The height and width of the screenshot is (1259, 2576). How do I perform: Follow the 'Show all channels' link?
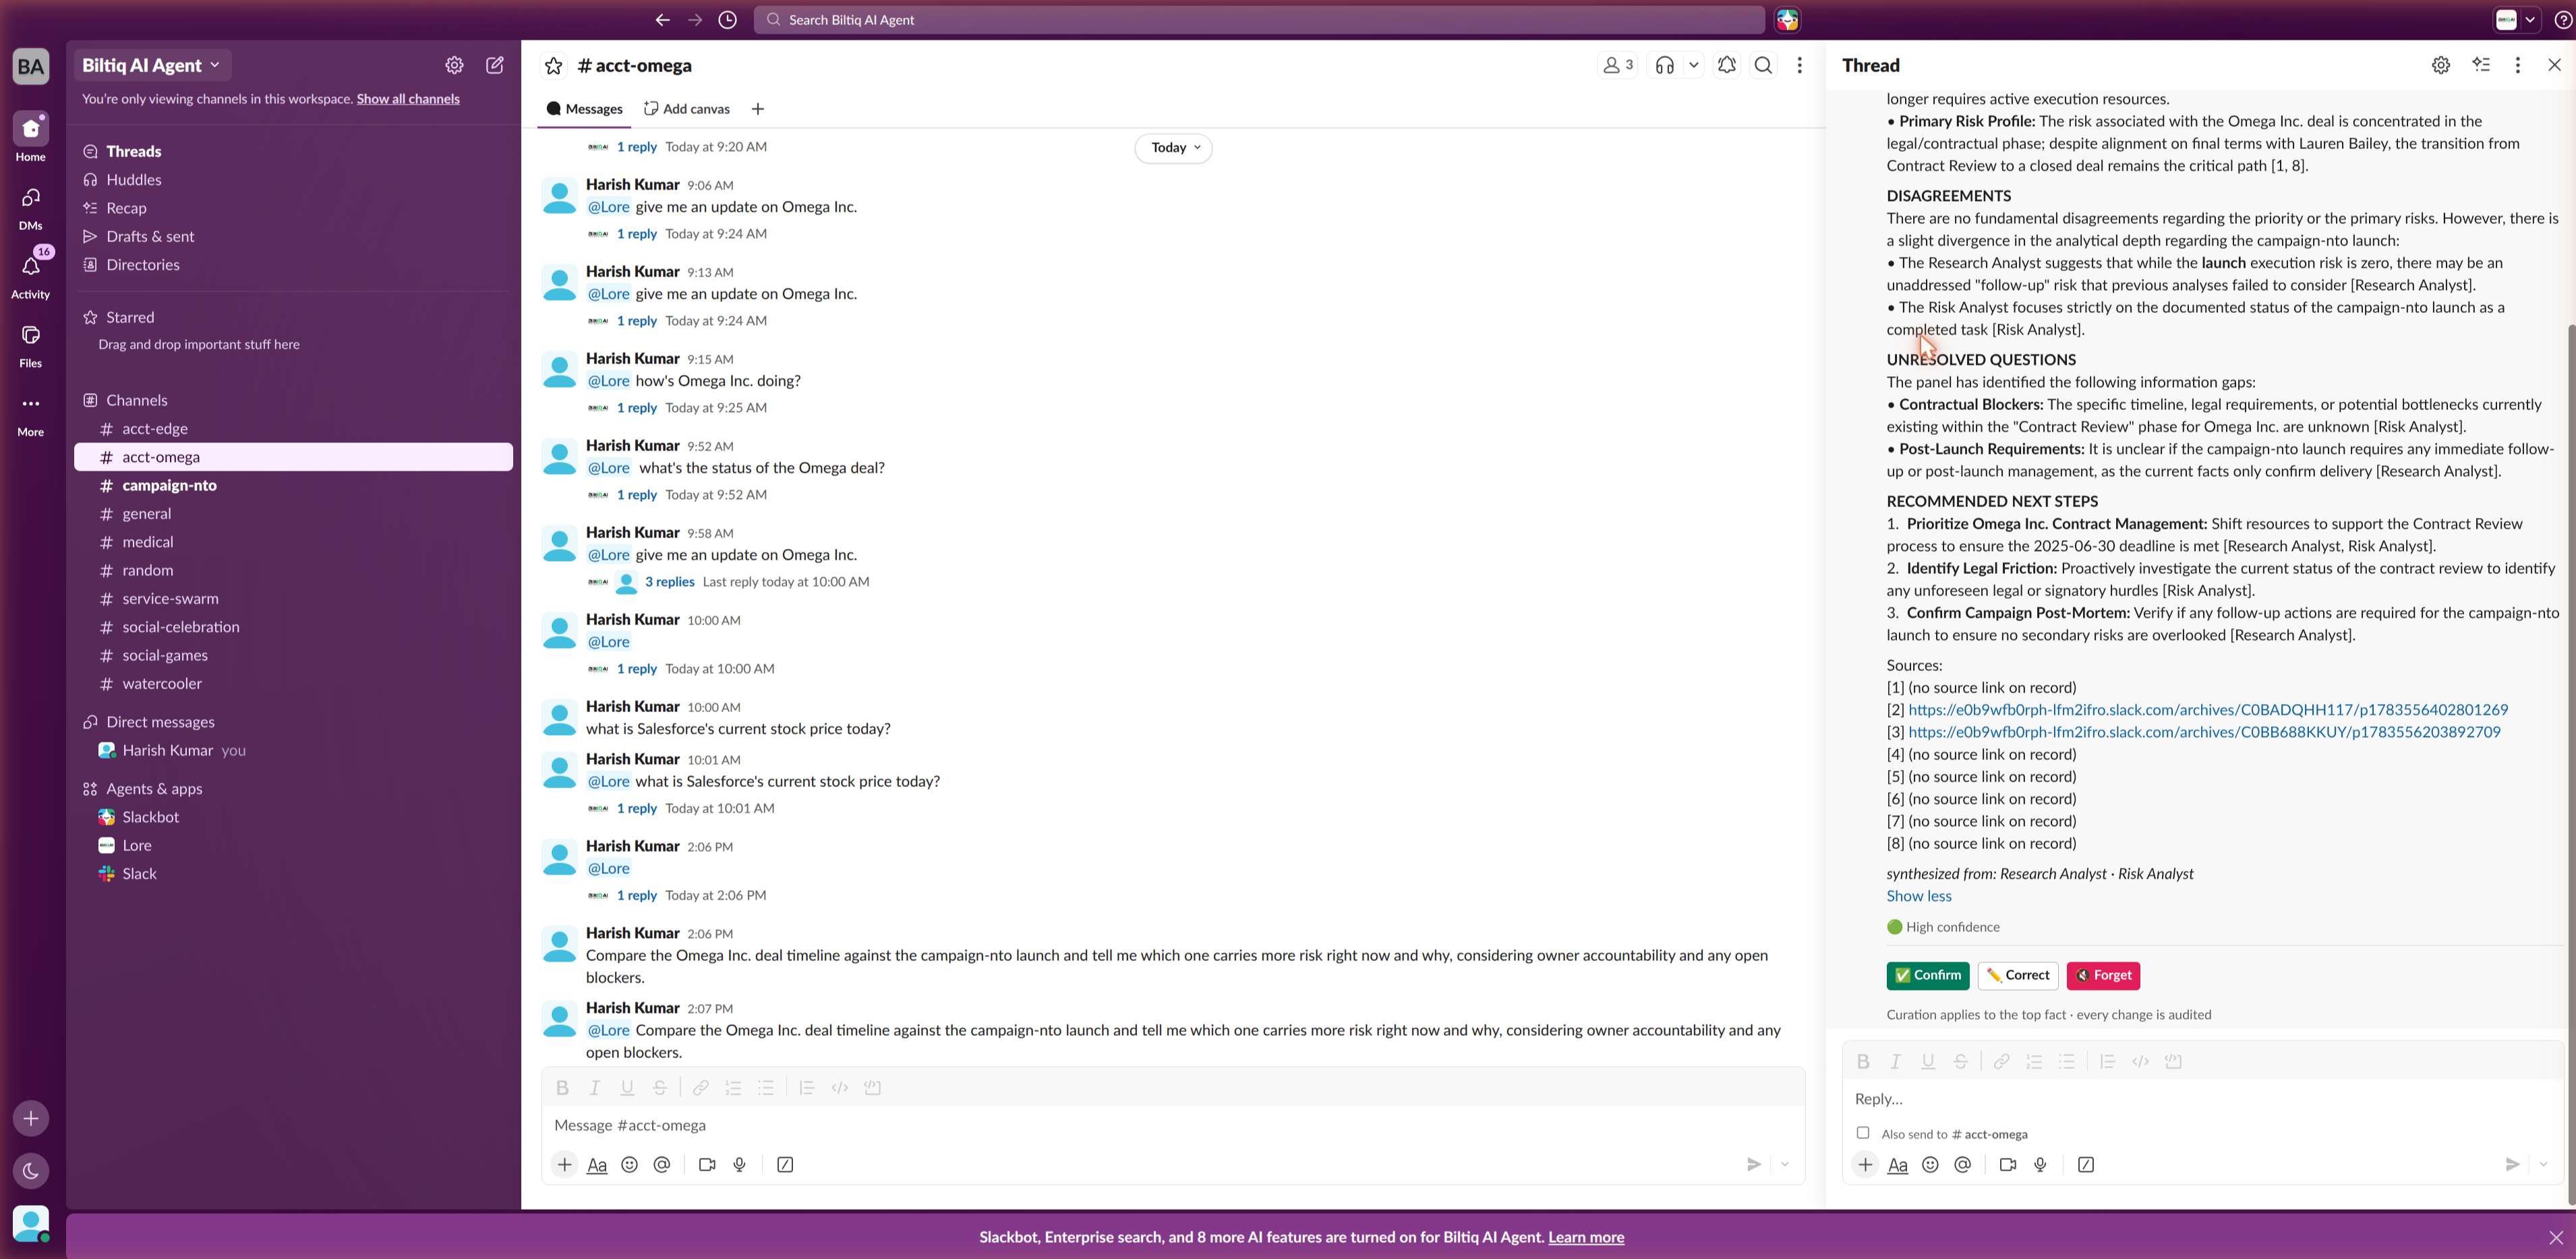(x=408, y=99)
